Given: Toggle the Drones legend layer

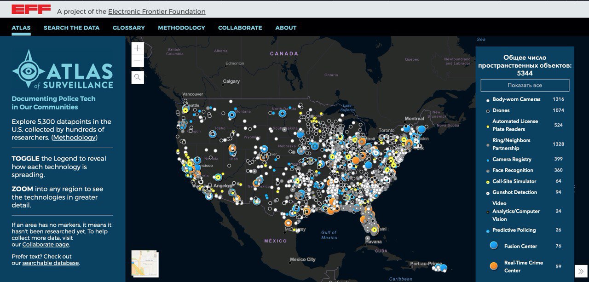Looking at the screenshot, I should pos(501,110).
